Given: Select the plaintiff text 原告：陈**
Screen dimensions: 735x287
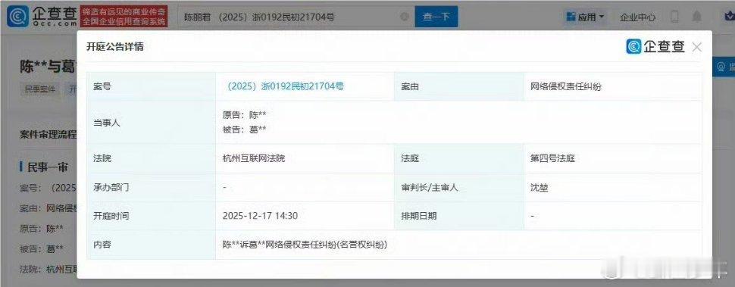Looking at the screenshot, I should 245,115.
